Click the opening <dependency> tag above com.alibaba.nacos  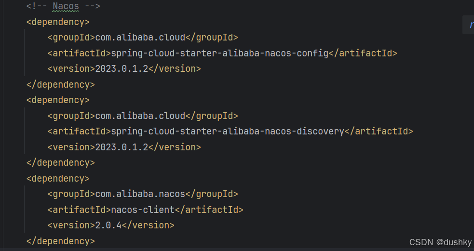tap(58, 178)
